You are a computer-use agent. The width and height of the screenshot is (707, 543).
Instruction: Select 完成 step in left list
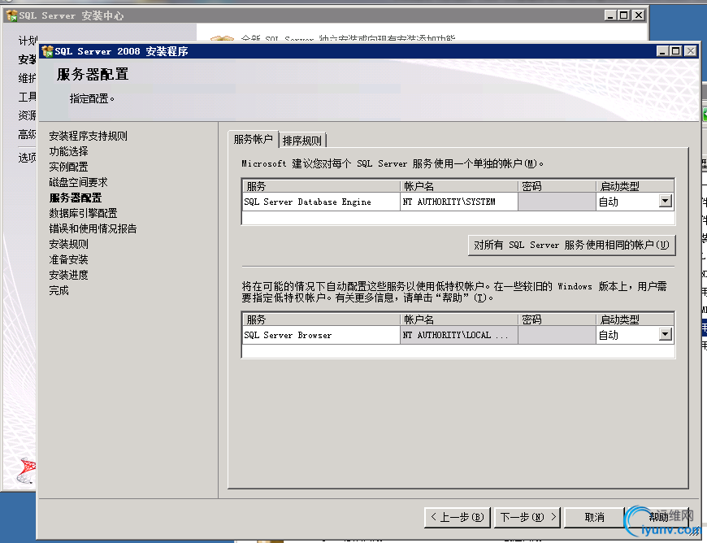(x=59, y=290)
